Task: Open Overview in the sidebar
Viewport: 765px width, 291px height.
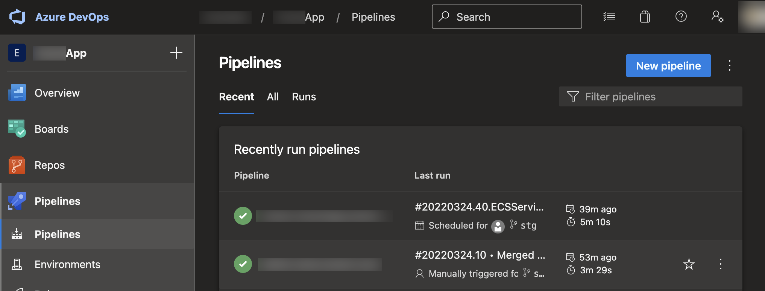Action: tap(97, 93)
